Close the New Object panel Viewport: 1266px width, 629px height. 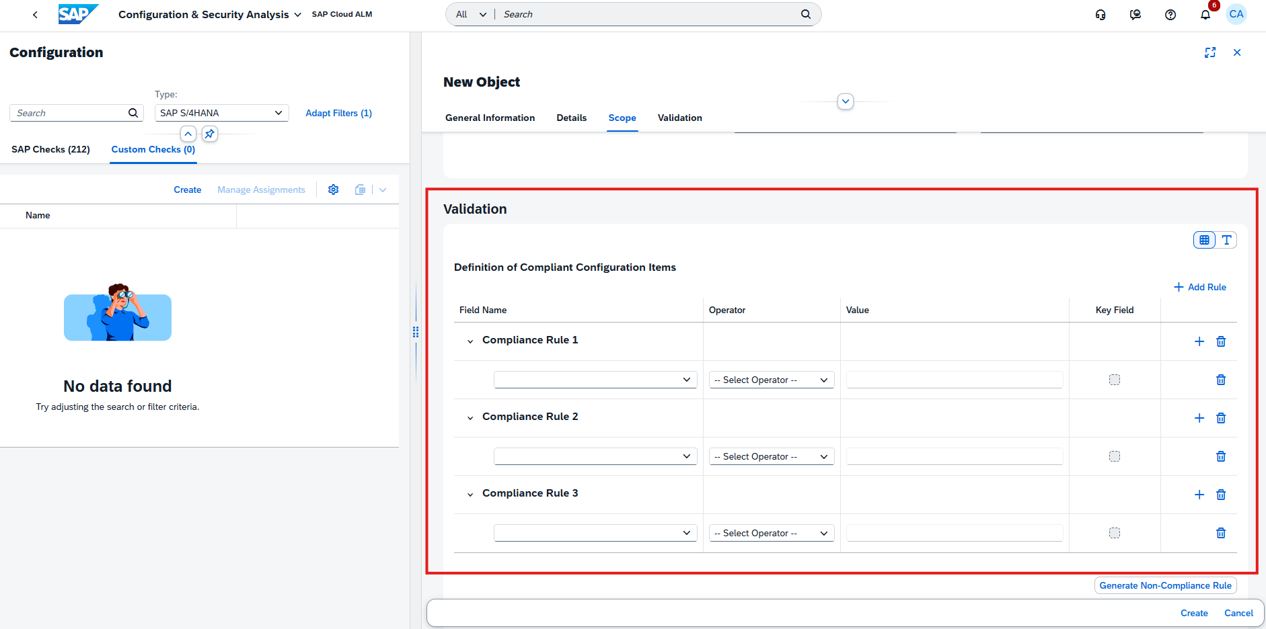(1237, 52)
